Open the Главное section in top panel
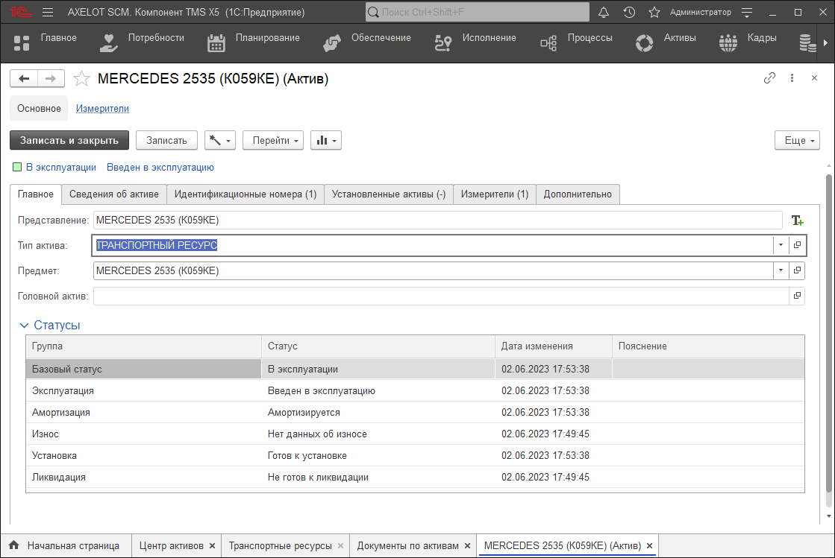 [x=59, y=38]
